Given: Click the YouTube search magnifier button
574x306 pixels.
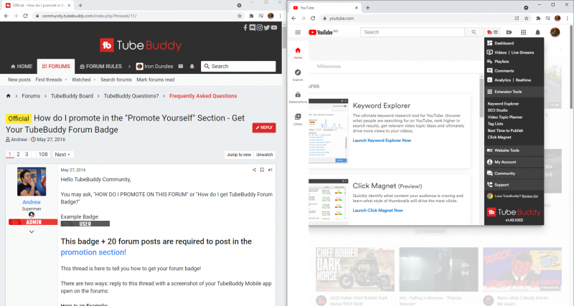Looking at the screenshot, I should click(x=474, y=32).
